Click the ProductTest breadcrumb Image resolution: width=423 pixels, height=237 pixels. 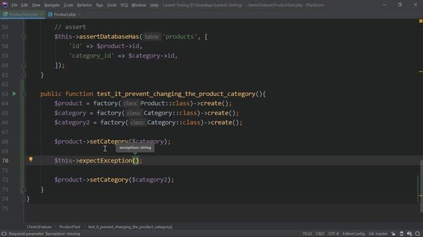point(69,226)
